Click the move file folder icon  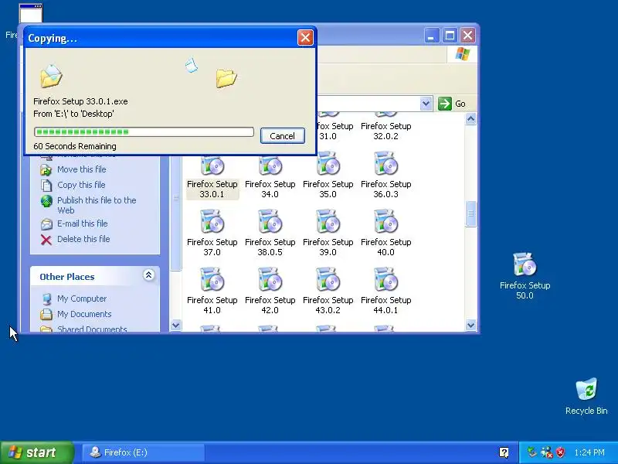tap(46, 170)
